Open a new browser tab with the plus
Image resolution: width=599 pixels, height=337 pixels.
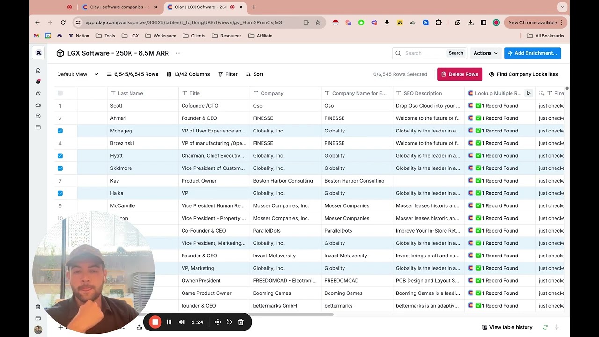tap(254, 7)
